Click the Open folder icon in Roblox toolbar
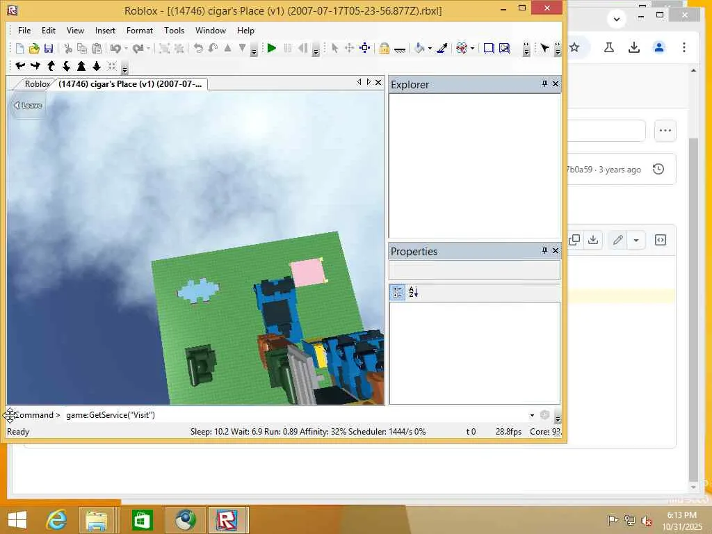This screenshot has width=712, height=534. coord(34,48)
